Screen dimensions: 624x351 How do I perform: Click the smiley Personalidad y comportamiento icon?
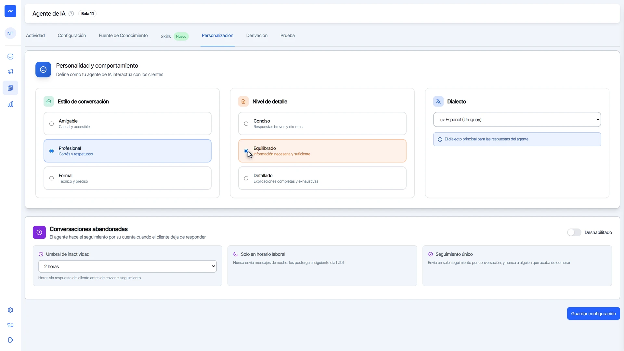coord(43,70)
